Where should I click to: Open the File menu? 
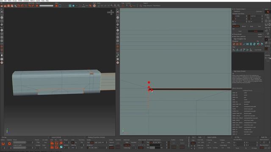pos(2,1)
